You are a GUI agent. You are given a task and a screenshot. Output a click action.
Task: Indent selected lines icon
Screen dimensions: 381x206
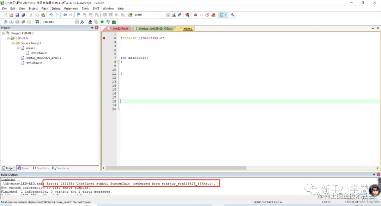105,15
